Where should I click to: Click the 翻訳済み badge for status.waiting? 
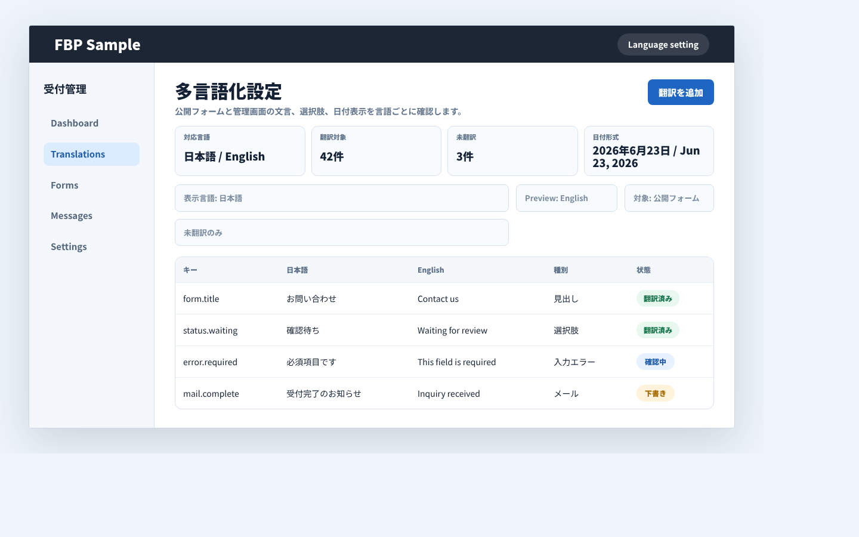coord(658,331)
